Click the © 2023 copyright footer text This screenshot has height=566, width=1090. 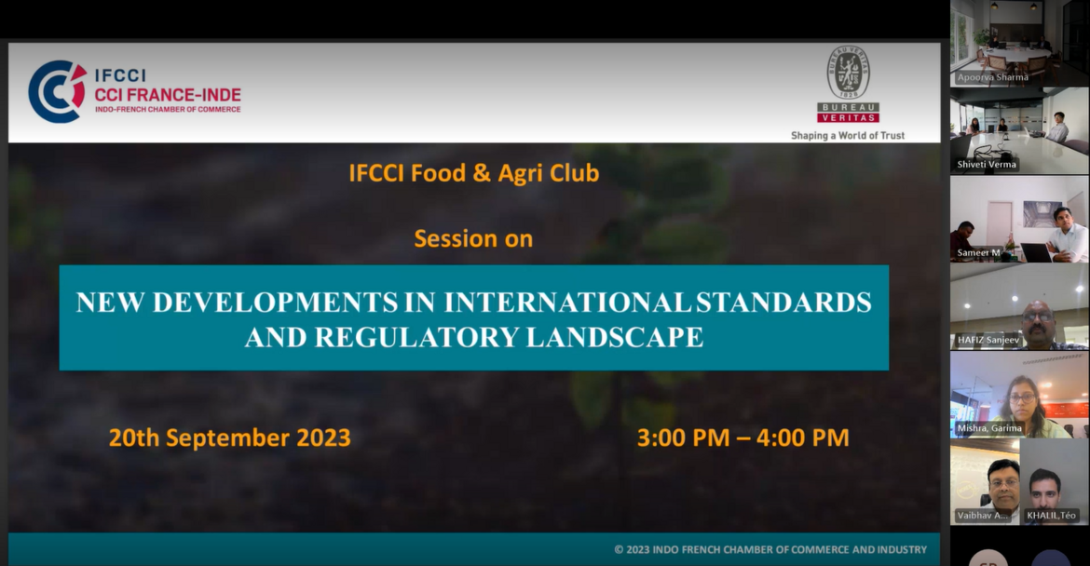point(770,549)
